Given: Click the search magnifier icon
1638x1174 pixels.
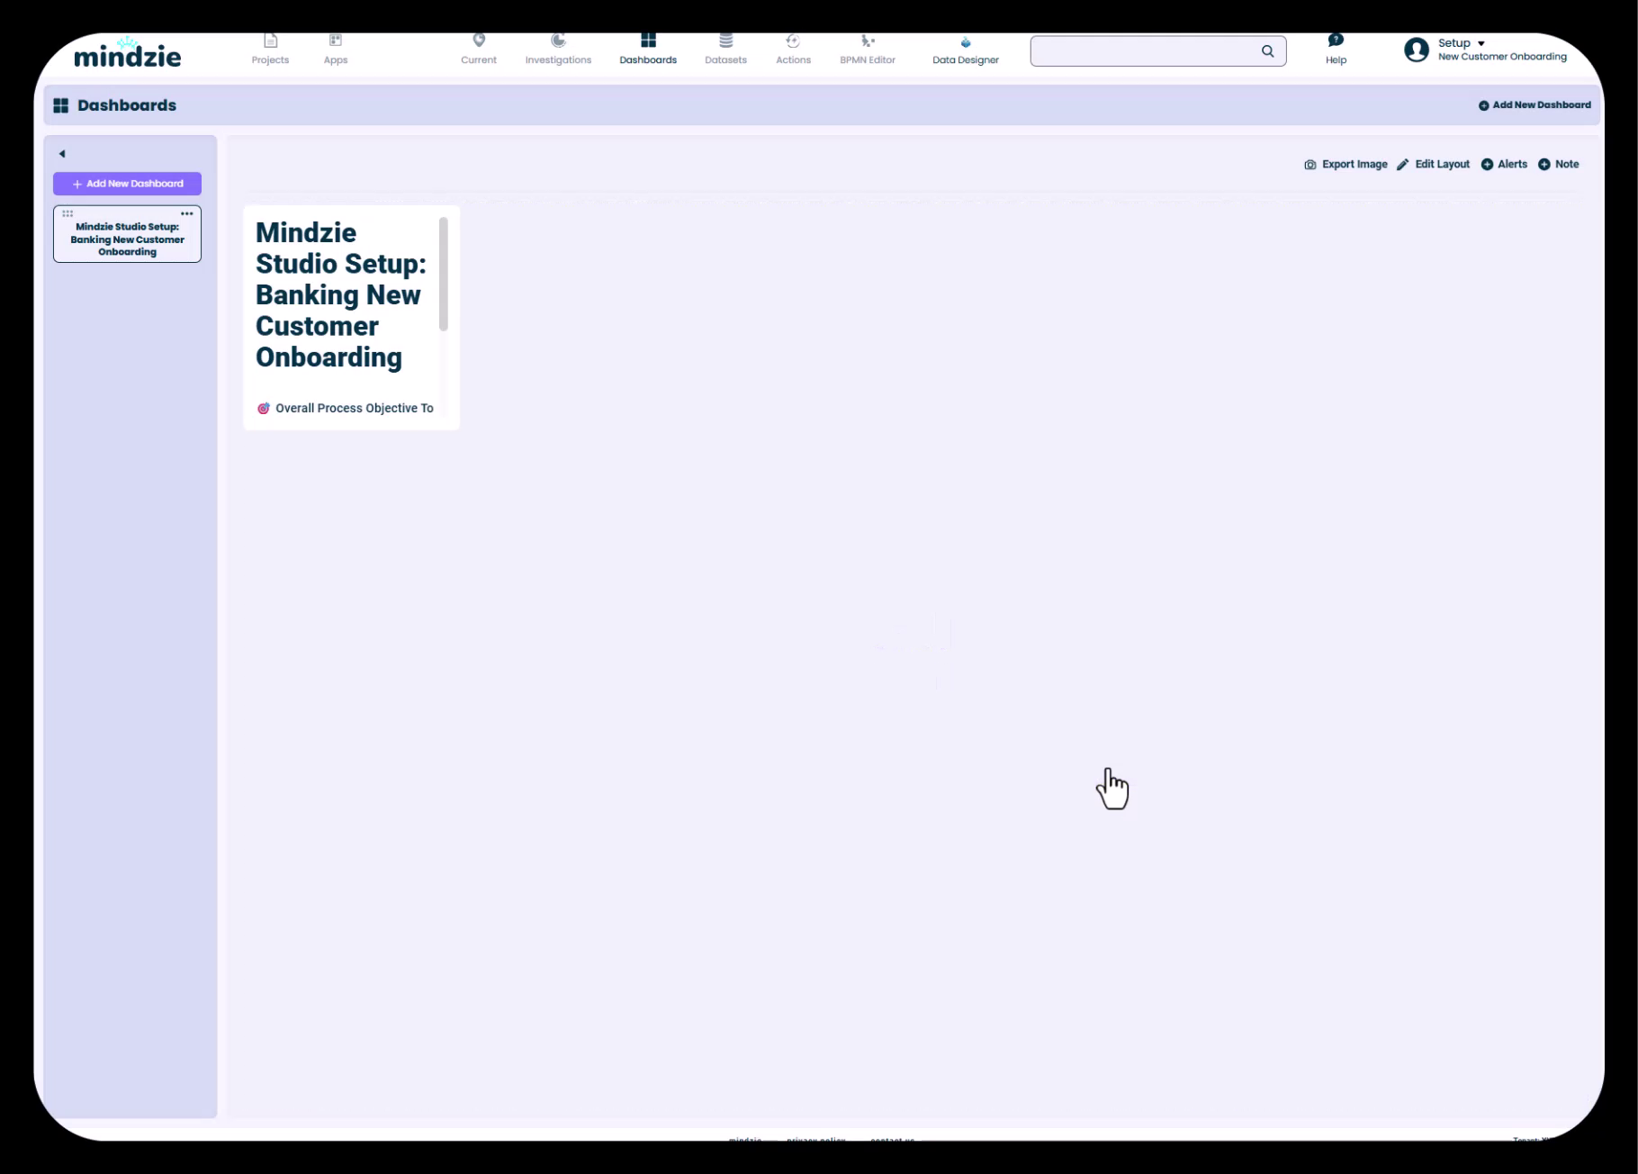Looking at the screenshot, I should tap(1267, 51).
